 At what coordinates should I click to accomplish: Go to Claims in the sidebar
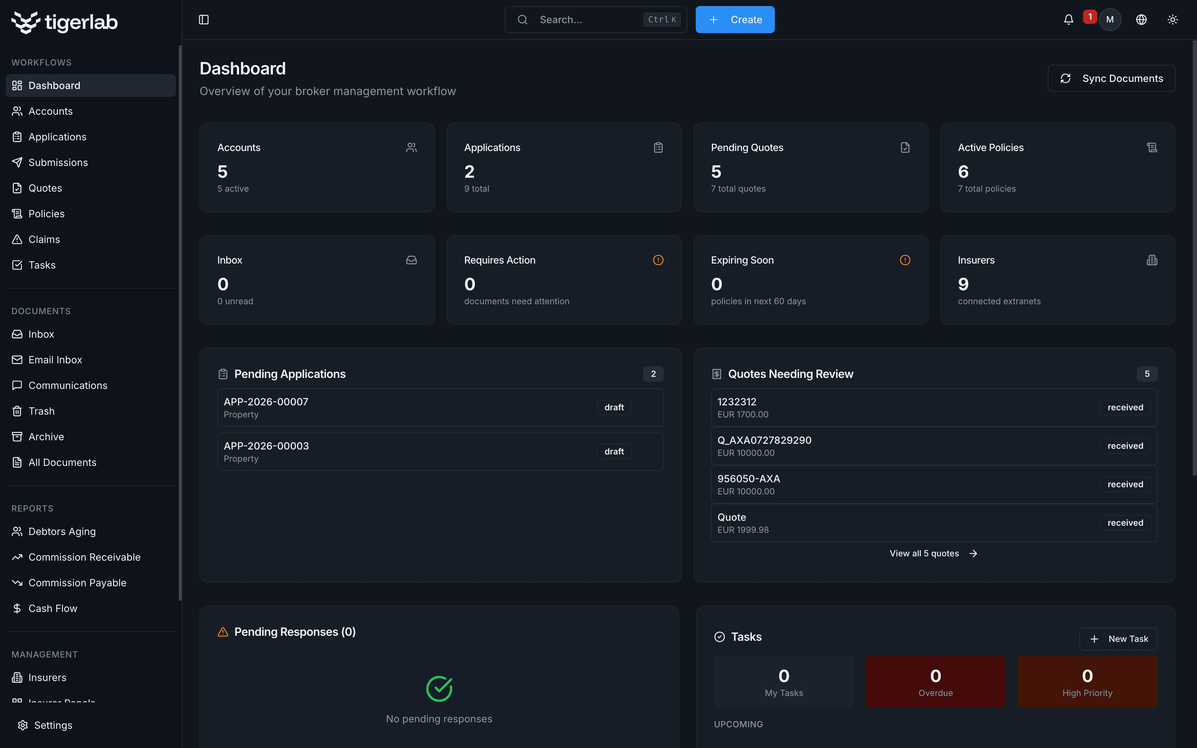click(x=44, y=239)
